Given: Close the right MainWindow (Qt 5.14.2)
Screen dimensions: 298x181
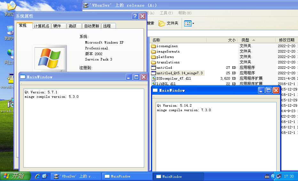Looking at the screenshot, I should pos(276,90).
